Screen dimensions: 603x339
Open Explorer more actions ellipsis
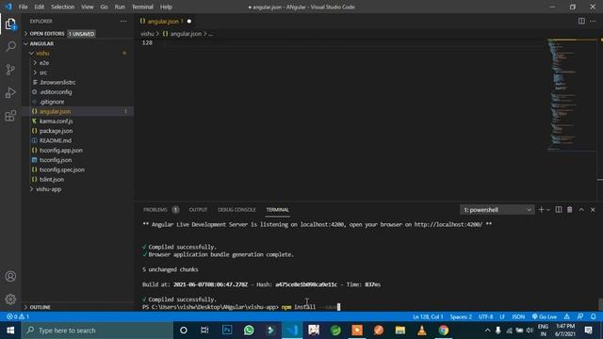pos(123,21)
